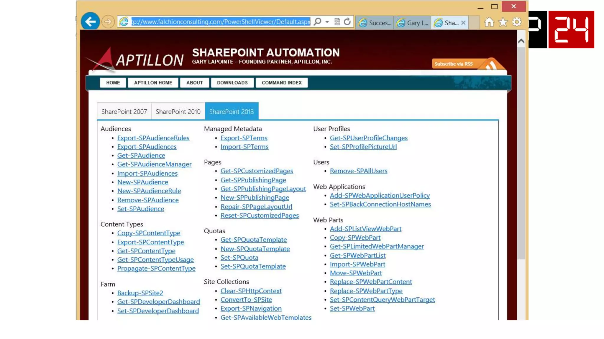Switch to the SharePoint 2007 tab
This screenshot has height=339, width=604.
(124, 112)
